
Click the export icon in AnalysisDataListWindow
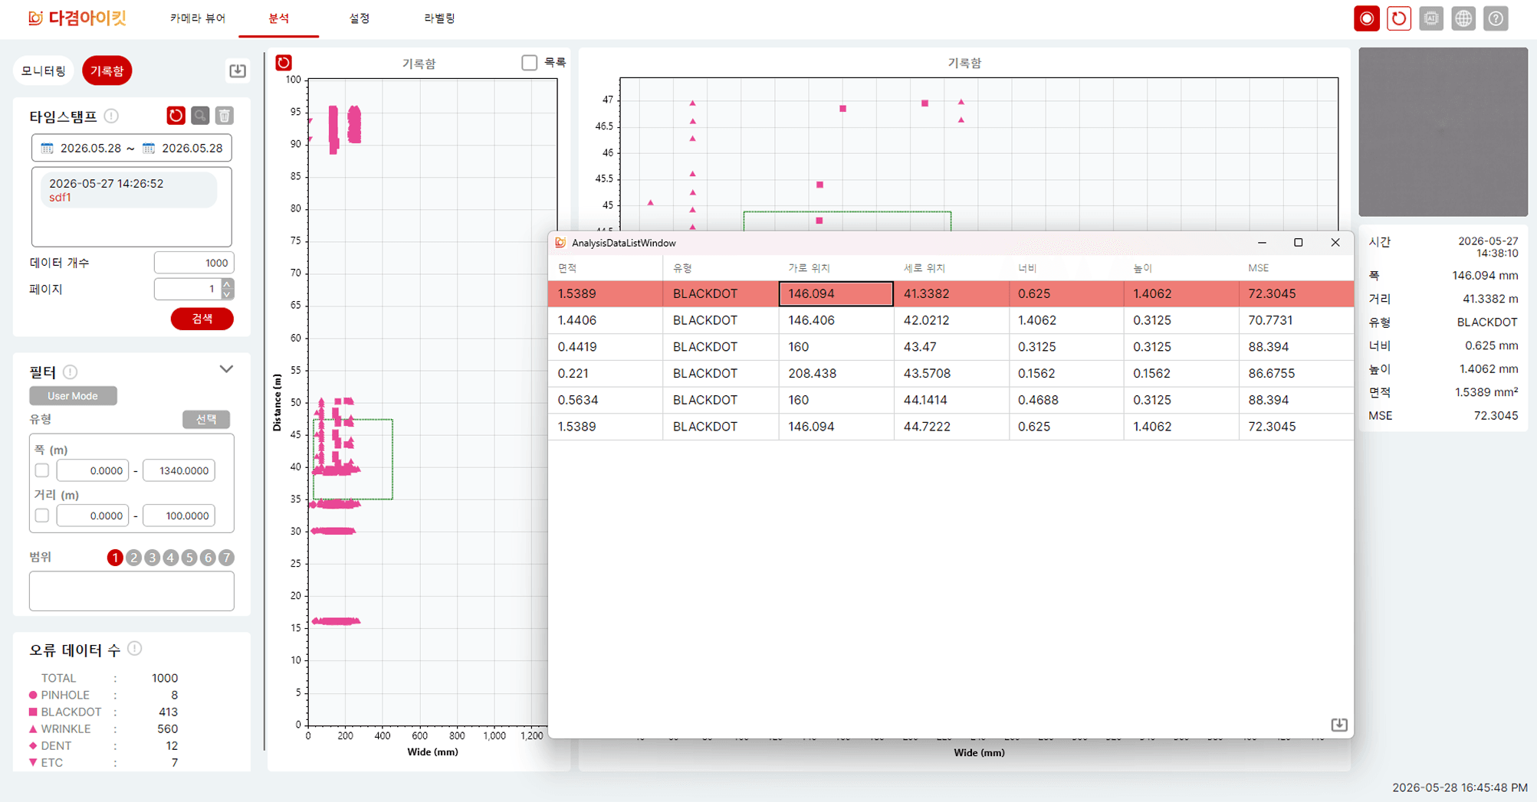1338,724
